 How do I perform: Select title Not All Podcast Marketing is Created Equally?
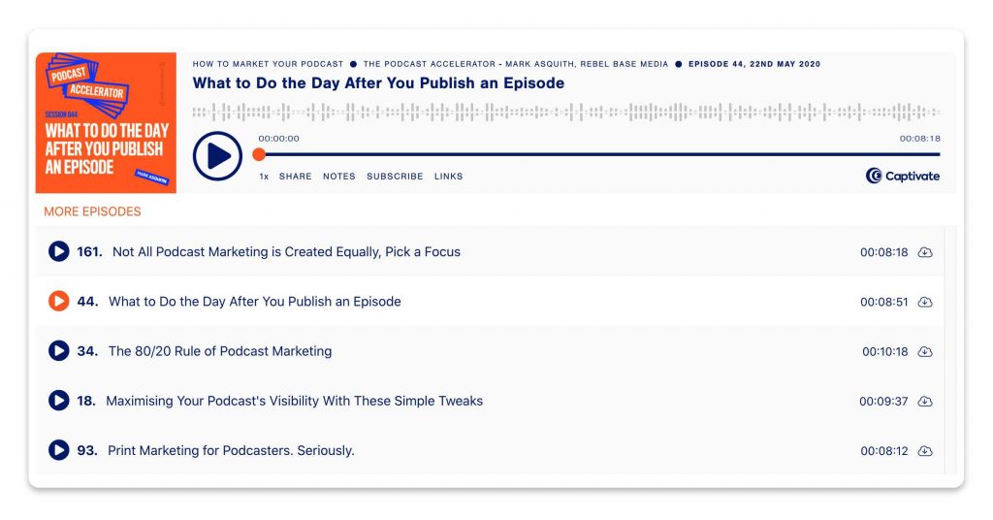click(286, 252)
